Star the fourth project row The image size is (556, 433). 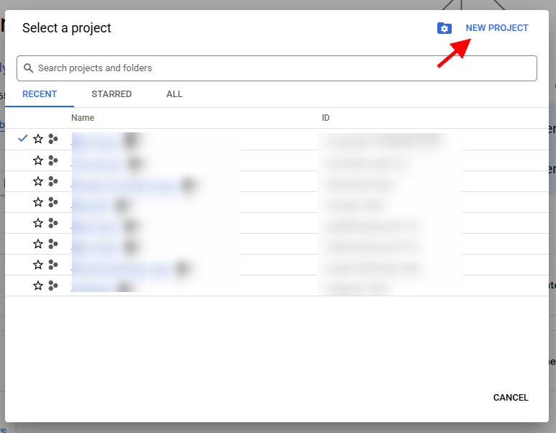click(x=38, y=202)
